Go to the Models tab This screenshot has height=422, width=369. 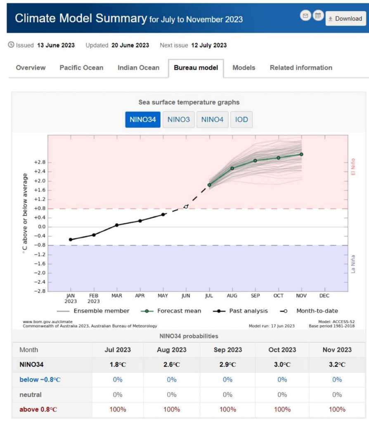point(244,68)
